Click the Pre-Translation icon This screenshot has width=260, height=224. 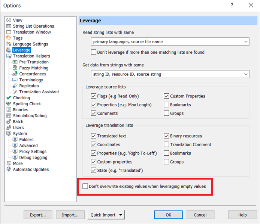pos(15,62)
